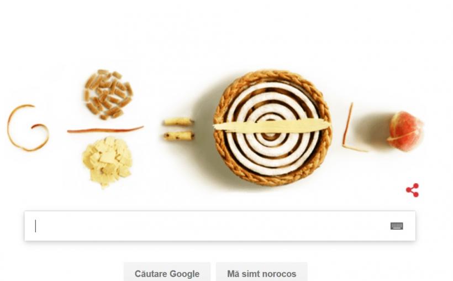Open the on-screen keyboard icon
Screen dimensions: 453x281
pyautogui.click(x=397, y=226)
